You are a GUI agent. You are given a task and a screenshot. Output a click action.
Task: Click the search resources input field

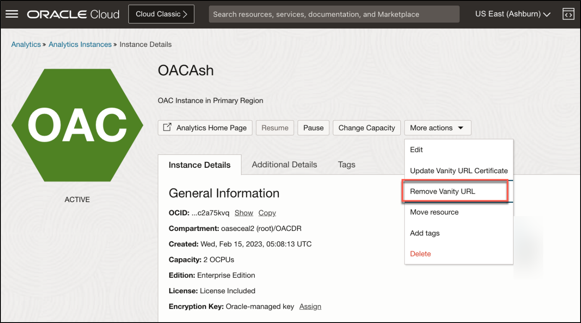[334, 14]
